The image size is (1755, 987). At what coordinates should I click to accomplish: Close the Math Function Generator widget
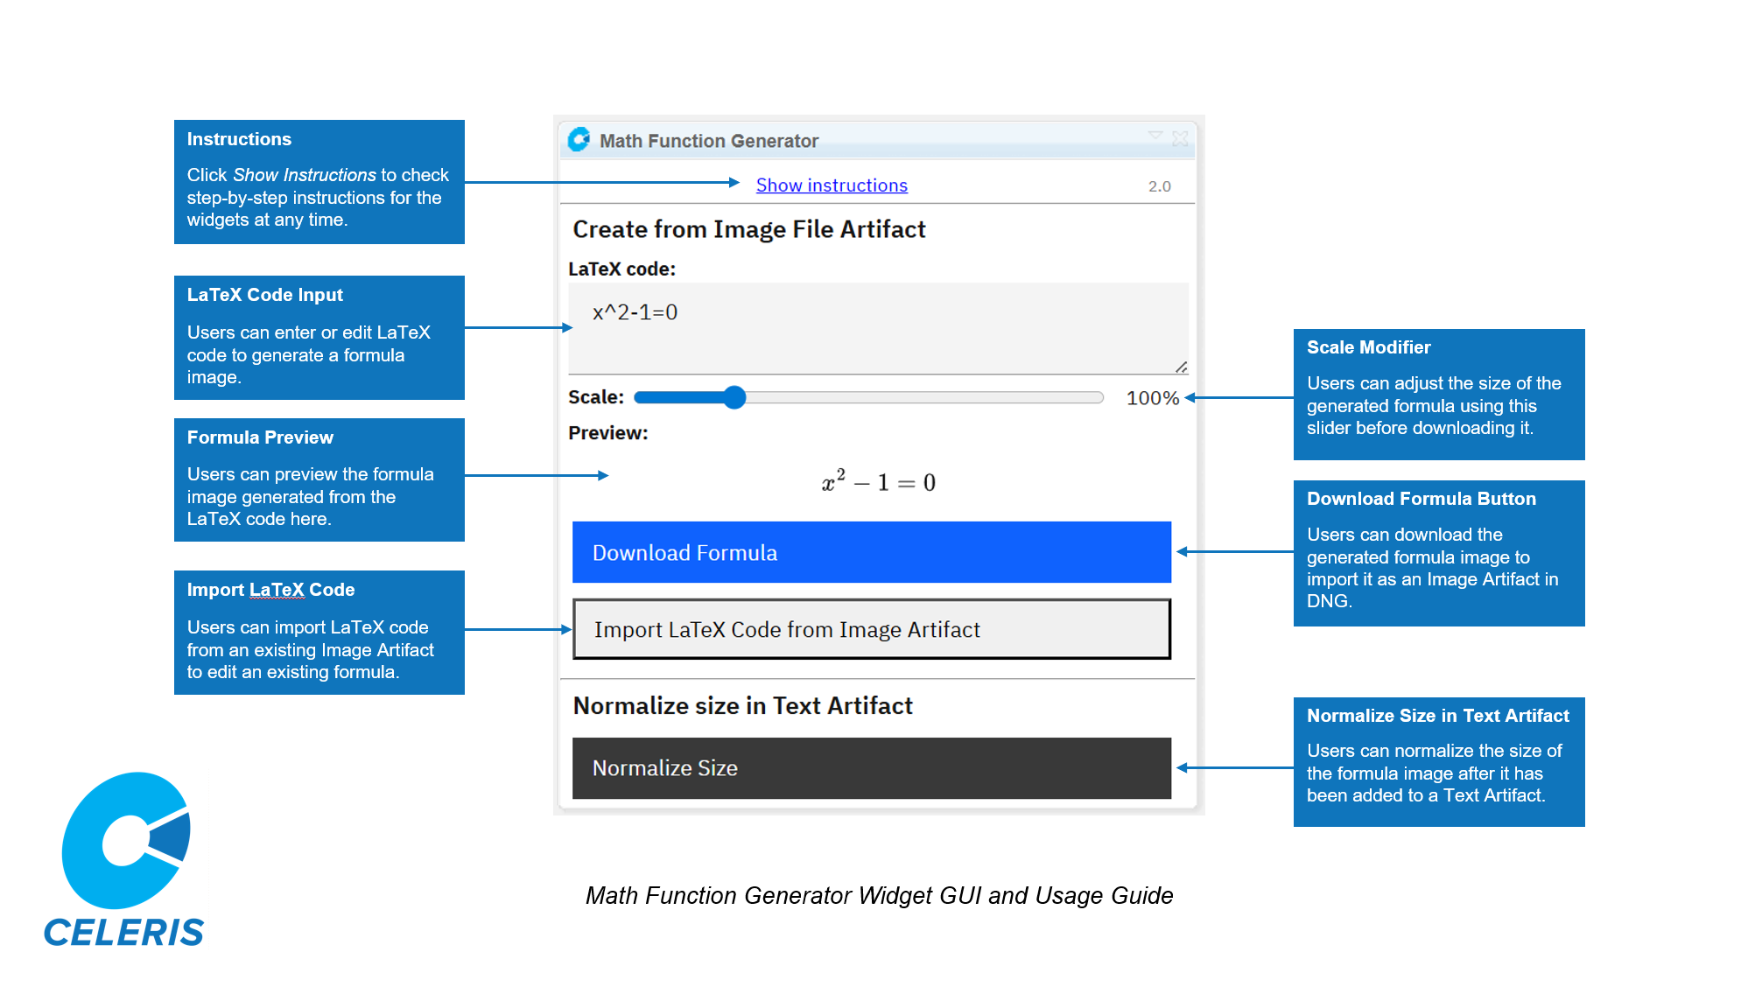(x=1180, y=138)
